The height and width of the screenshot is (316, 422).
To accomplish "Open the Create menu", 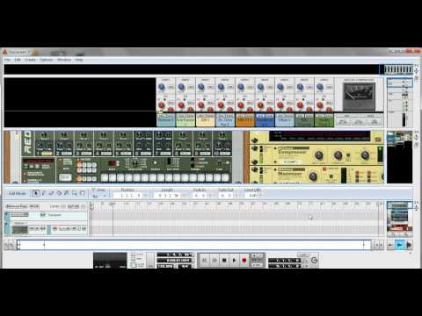I will (x=30, y=60).
